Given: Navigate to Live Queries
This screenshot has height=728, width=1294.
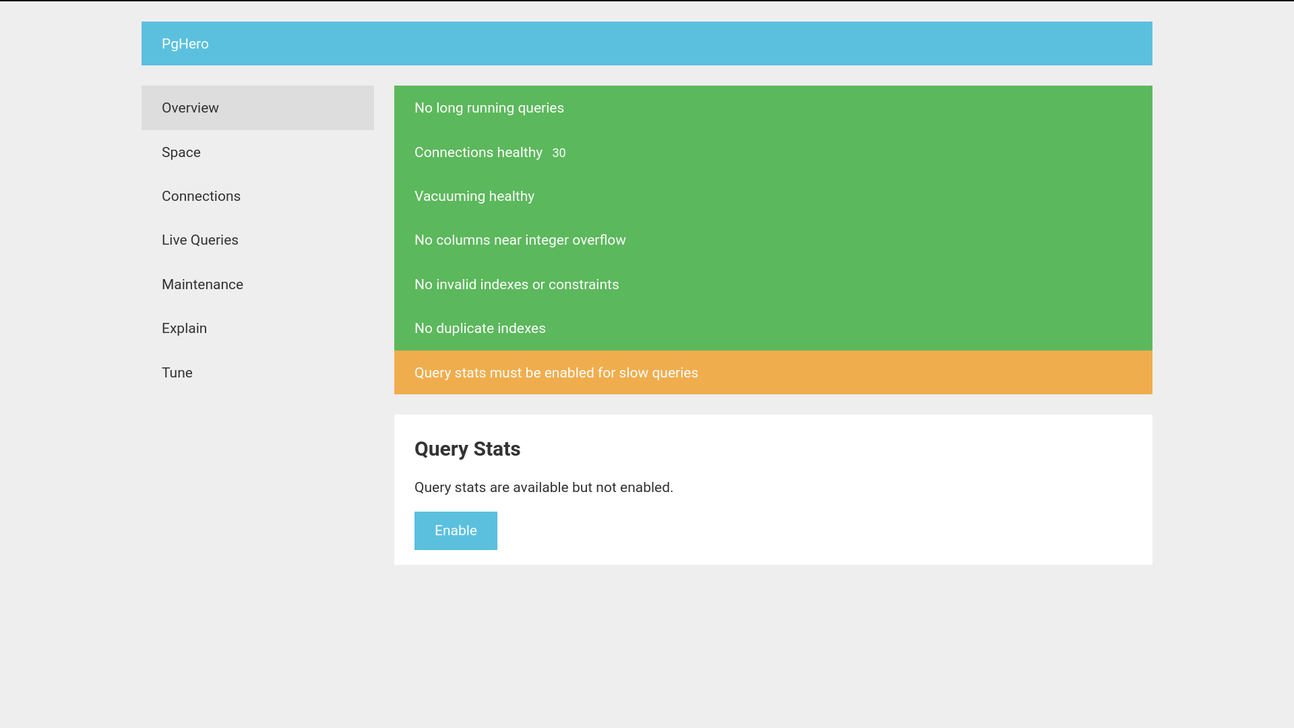Looking at the screenshot, I should (x=199, y=240).
